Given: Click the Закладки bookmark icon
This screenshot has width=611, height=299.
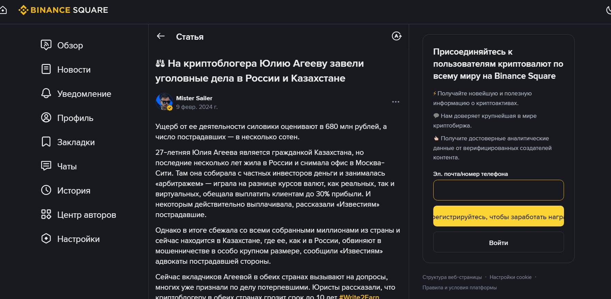Looking at the screenshot, I should (x=46, y=142).
